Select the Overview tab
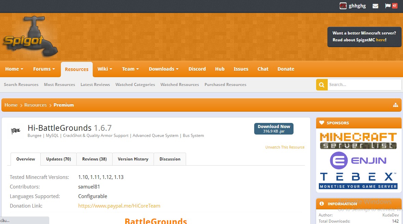 25,159
